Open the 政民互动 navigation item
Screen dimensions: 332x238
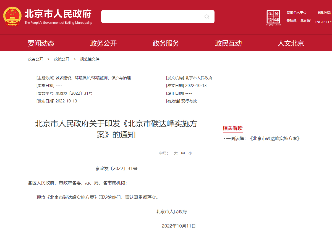[228, 43]
